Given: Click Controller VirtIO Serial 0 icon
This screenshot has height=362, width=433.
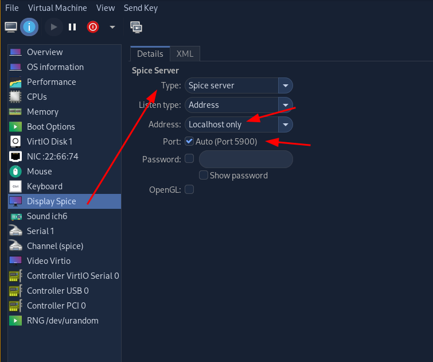Looking at the screenshot, I should coord(15,276).
